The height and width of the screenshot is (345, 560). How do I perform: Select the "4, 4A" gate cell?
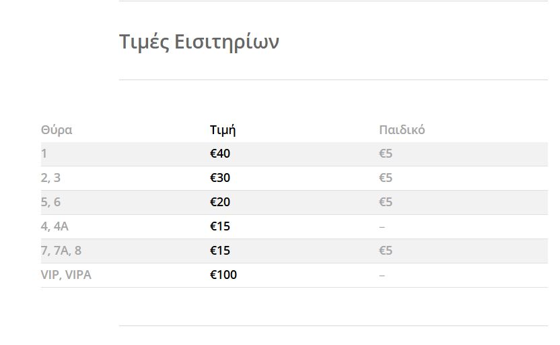(x=55, y=226)
